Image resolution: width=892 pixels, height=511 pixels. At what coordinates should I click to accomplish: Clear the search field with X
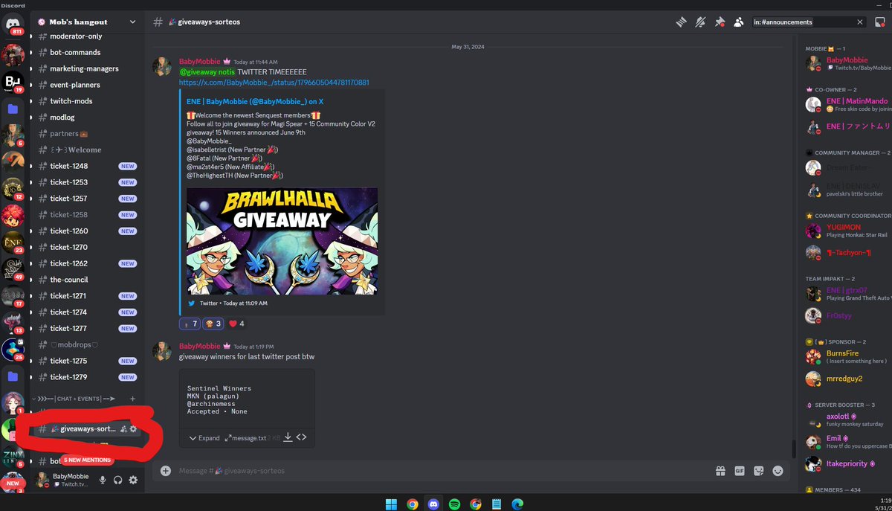pyautogui.click(x=860, y=22)
